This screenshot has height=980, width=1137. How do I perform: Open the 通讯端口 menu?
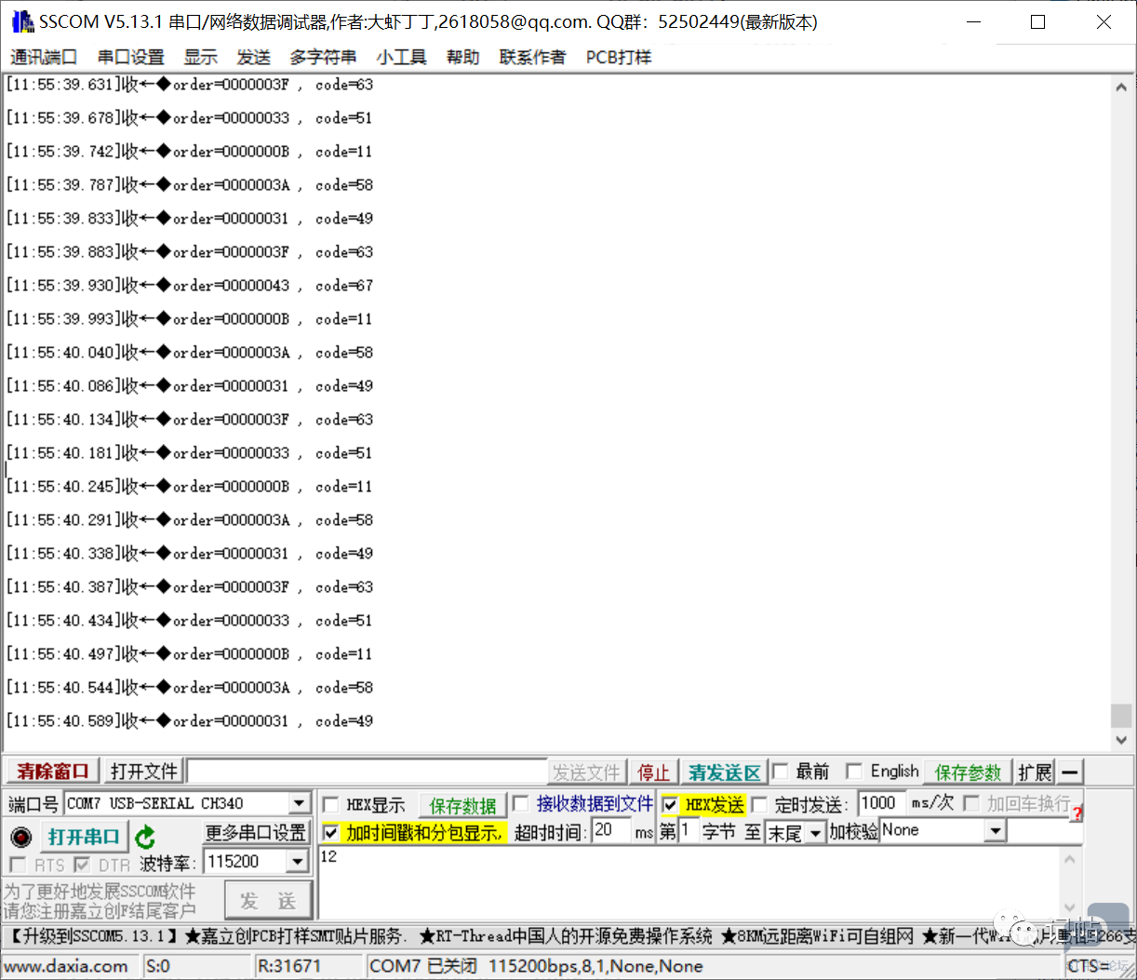pos(44,57)
